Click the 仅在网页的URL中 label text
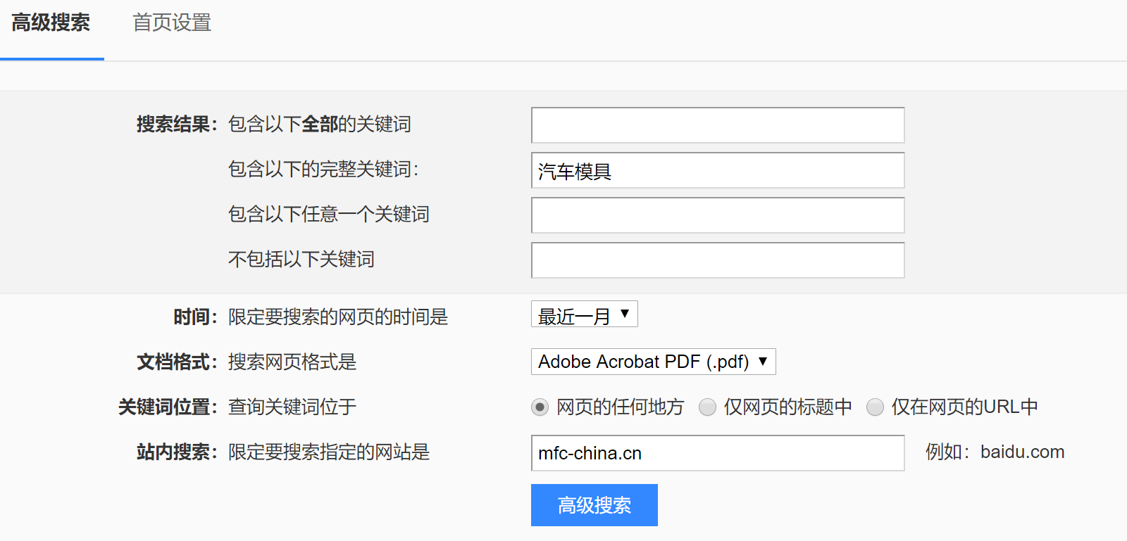The width and height of the screenshot is (1127, 541). click(964, 407)
